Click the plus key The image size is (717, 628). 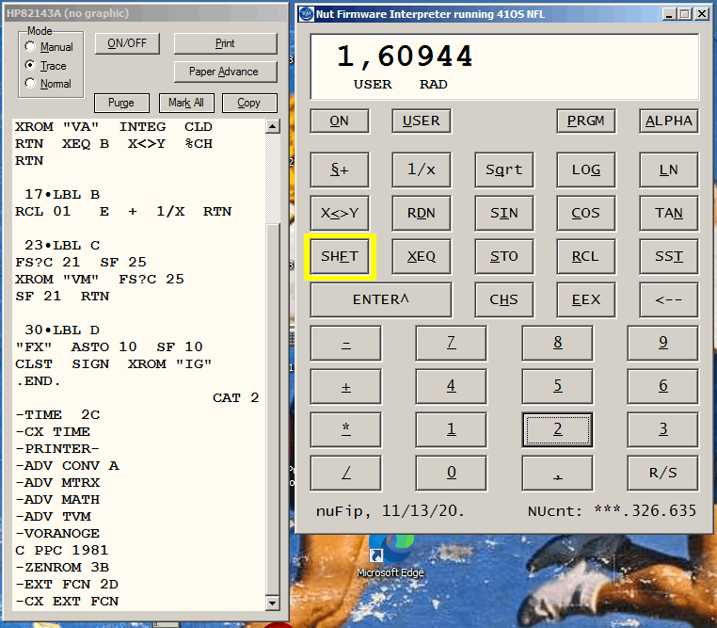coord(345,386)
